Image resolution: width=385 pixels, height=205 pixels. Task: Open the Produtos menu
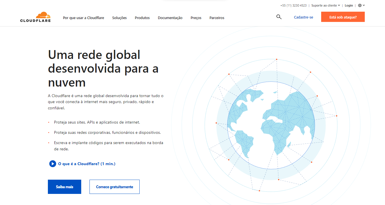[142, 18]
